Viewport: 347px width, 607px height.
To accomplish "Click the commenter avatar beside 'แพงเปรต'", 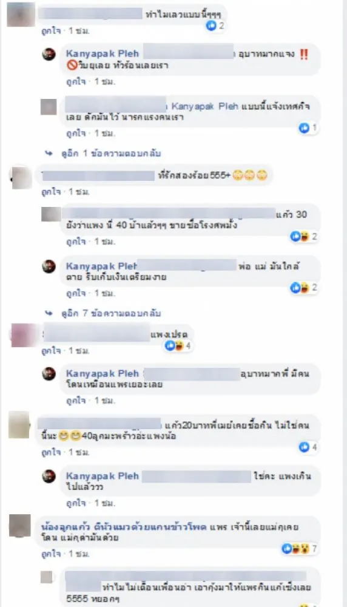I will tap(22, 335).
